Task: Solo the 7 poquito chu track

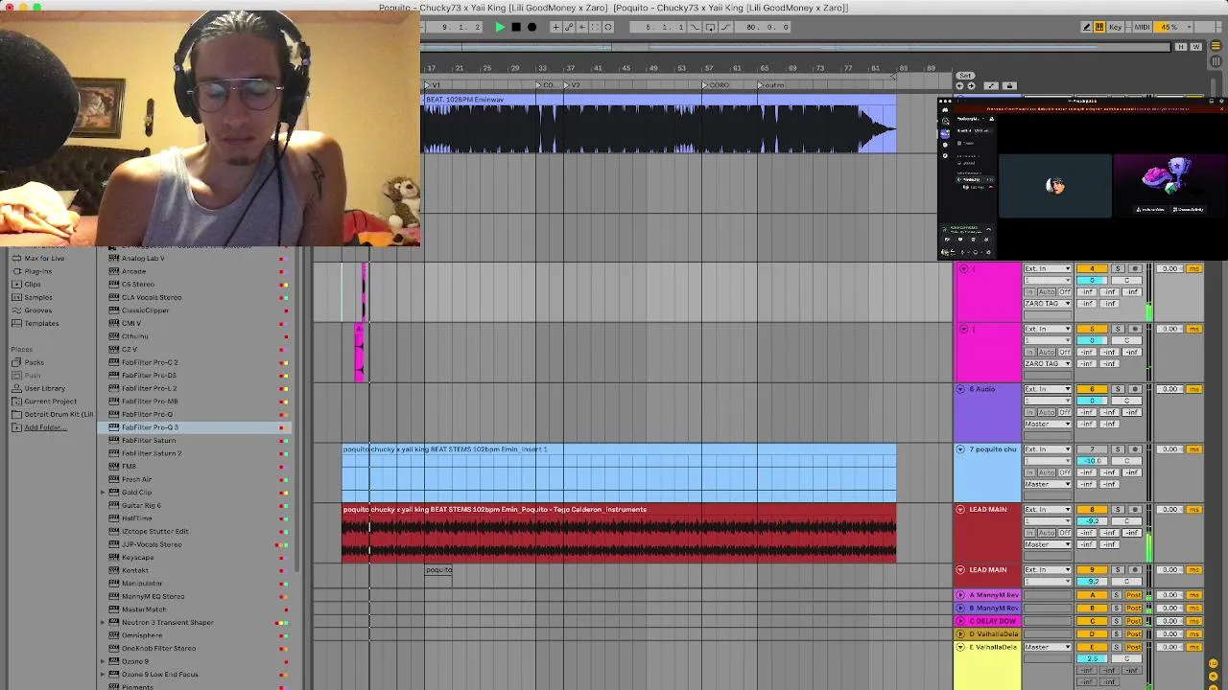Action: [1118, 449]
